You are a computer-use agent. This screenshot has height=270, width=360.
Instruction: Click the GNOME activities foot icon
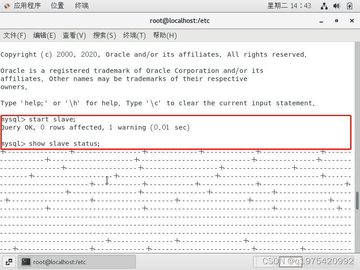7,6
